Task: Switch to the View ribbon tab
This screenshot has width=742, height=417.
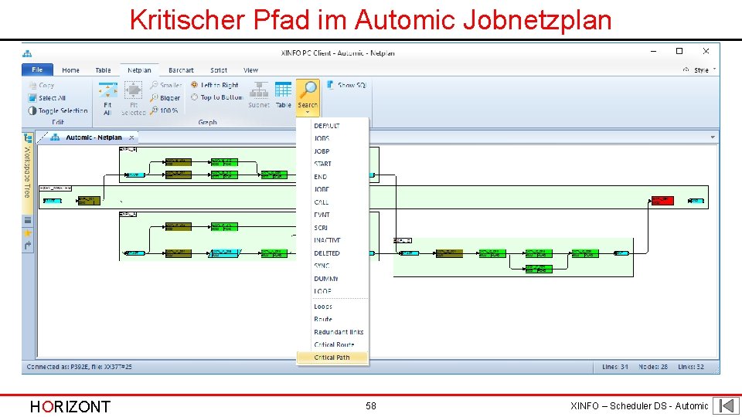Action: 250,70
